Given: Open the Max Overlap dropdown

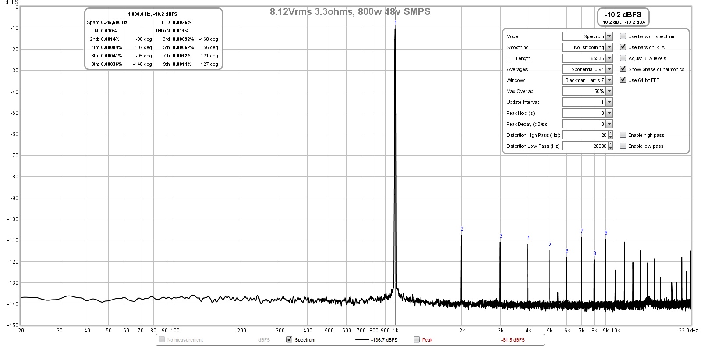Looking at the screenshot, I should 587,91.
